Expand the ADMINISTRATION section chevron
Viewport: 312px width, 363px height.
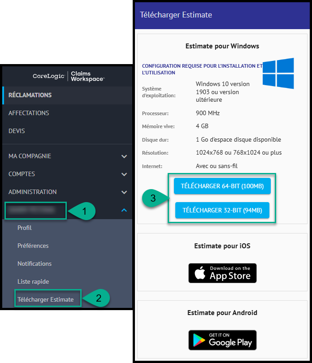coord(124,192)
